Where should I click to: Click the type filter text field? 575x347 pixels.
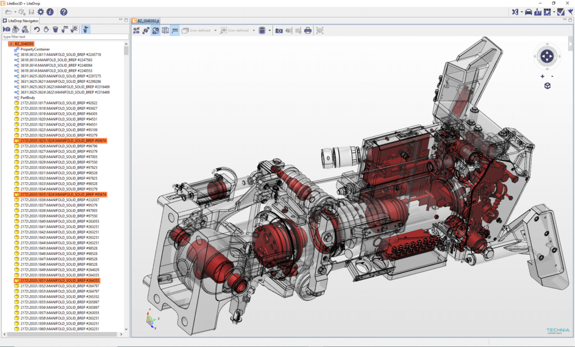tap(65, 37)
